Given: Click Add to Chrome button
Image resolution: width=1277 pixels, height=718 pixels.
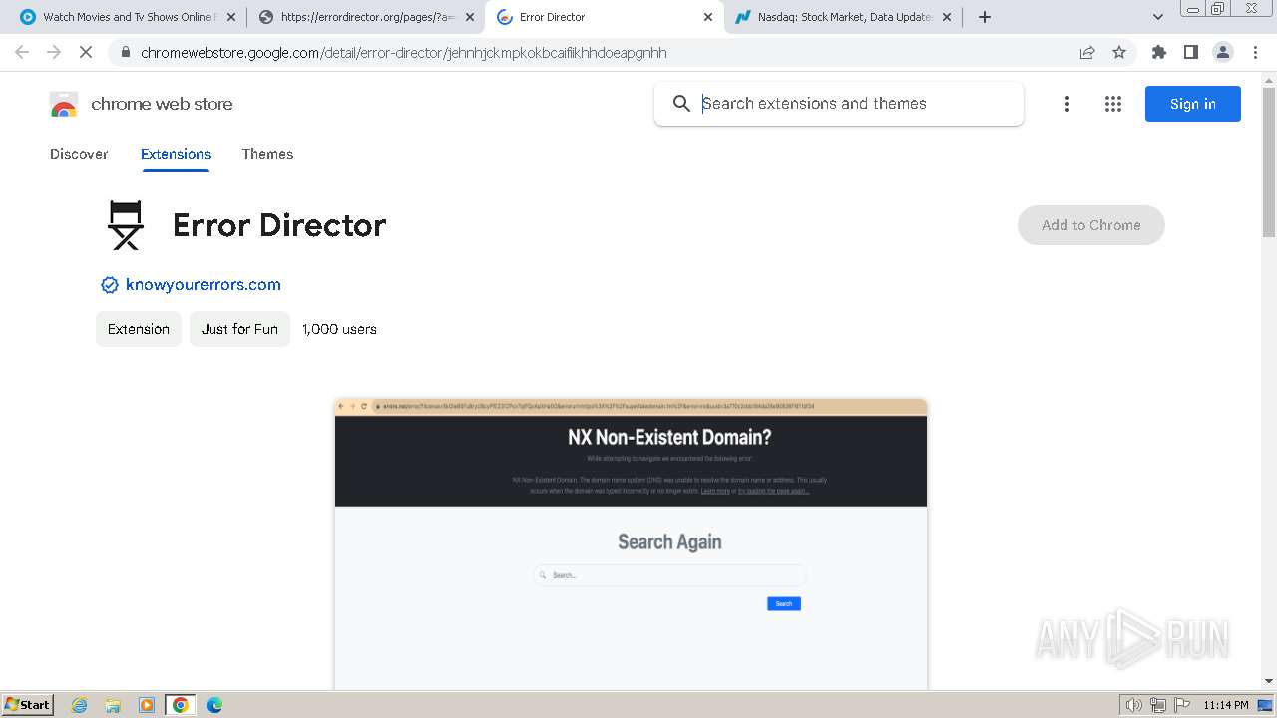Looking at the screenshot, I should point(1091,225).
